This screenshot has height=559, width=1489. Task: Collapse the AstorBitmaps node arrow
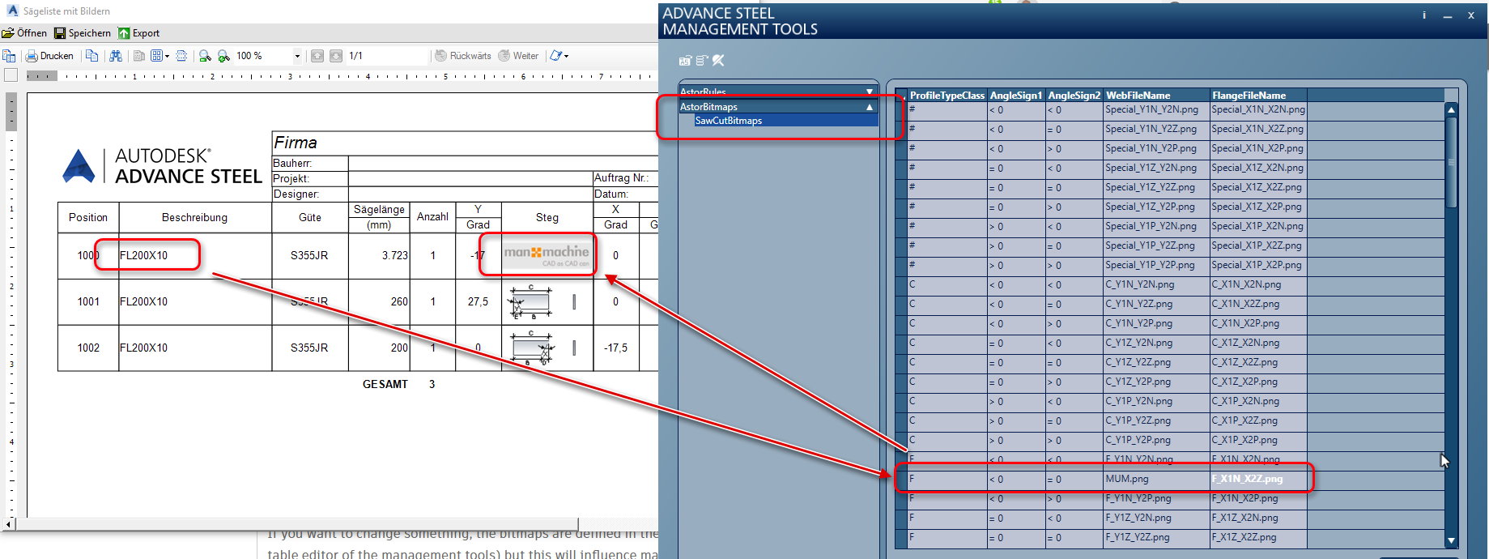click(x=870, y=107)
